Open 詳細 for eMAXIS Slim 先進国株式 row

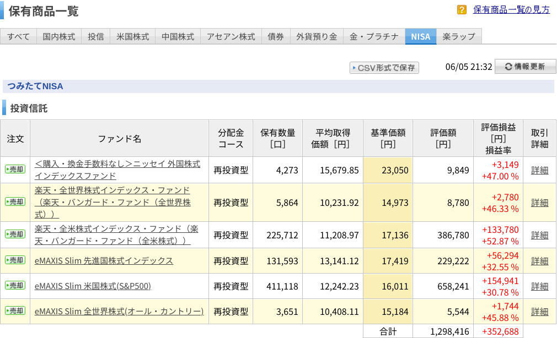539,261
